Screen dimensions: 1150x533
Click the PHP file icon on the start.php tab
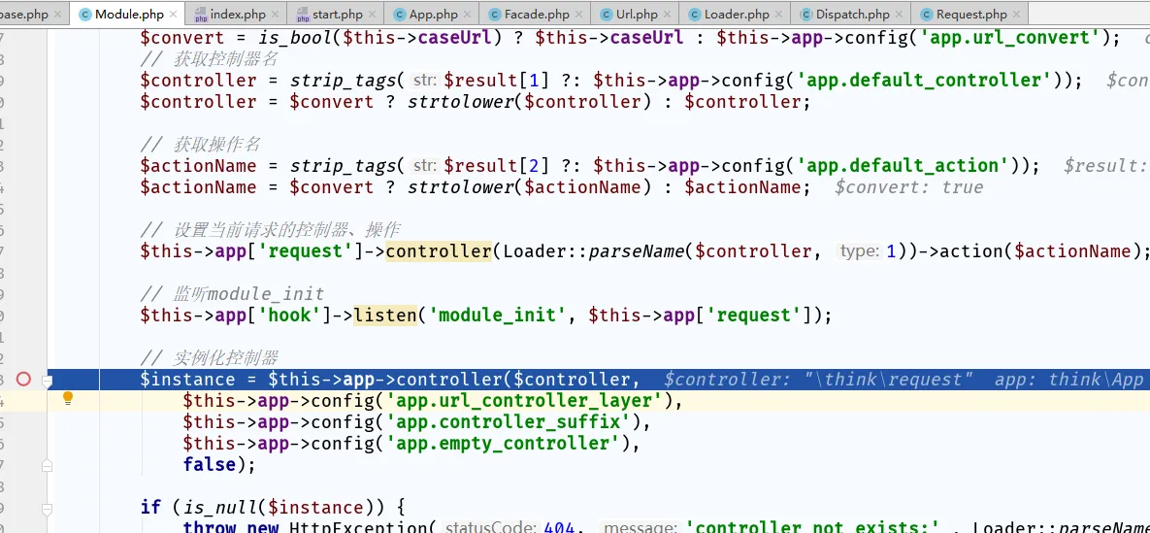pyautogui.click(x=302, y=15)
